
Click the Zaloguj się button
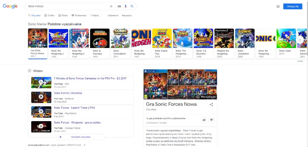(x=293, y=6)
